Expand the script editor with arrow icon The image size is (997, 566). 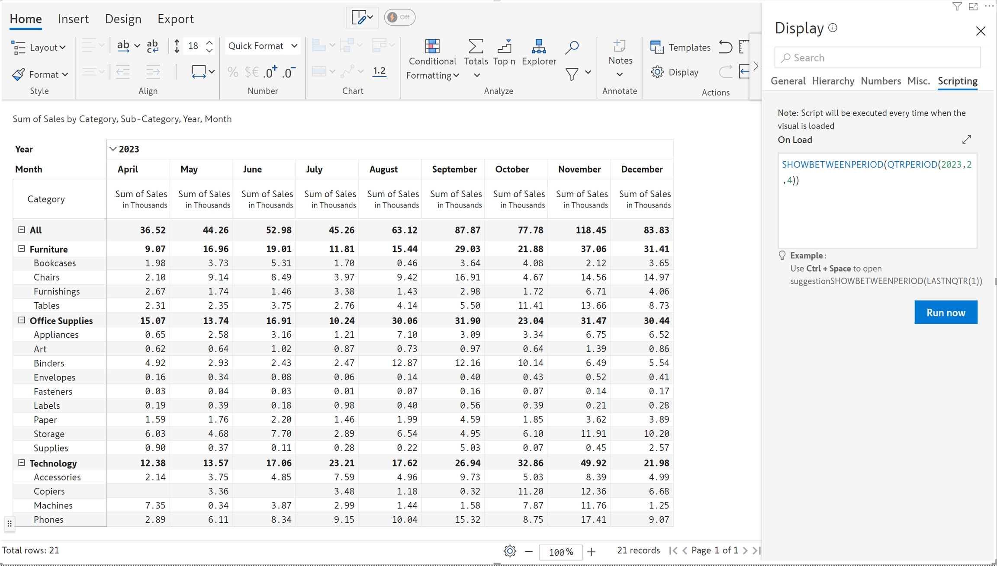click(x=966, y=140)
